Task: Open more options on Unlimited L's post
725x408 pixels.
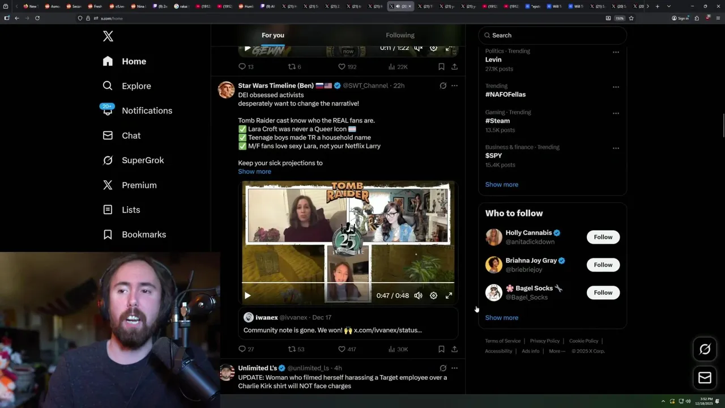Action: [x=454, y=368]
